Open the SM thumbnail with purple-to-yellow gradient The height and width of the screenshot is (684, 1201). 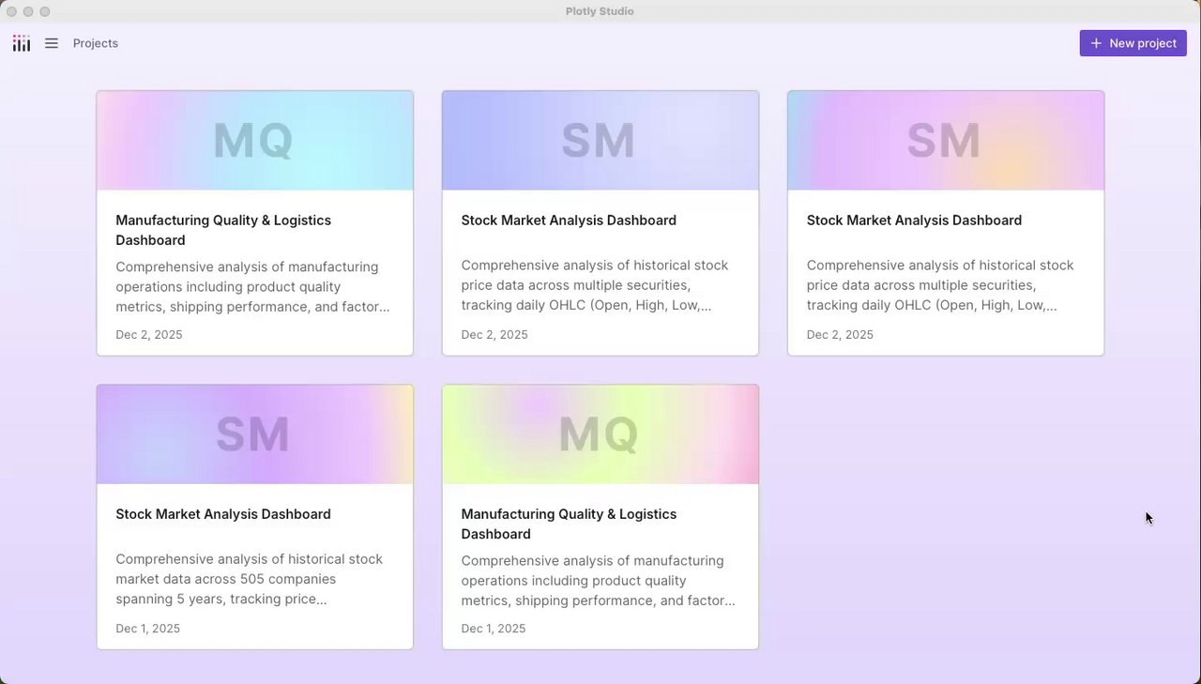point(254,434)
